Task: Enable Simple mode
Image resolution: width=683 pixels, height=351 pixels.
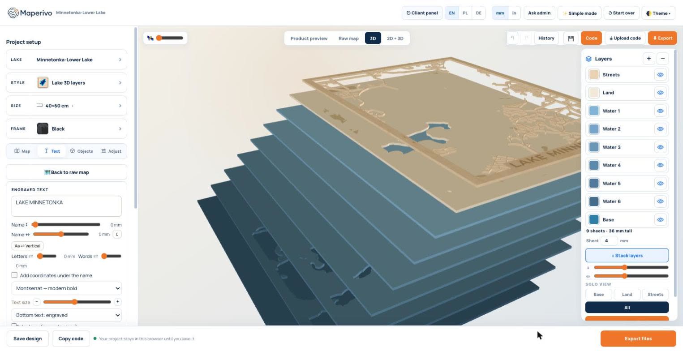Action: click(x=580, y=13)
